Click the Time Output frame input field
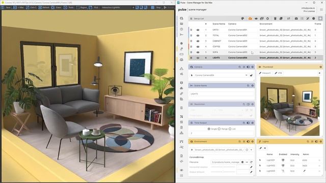Image resolution: width=326 pixels, height=183 pixels. 222,133
